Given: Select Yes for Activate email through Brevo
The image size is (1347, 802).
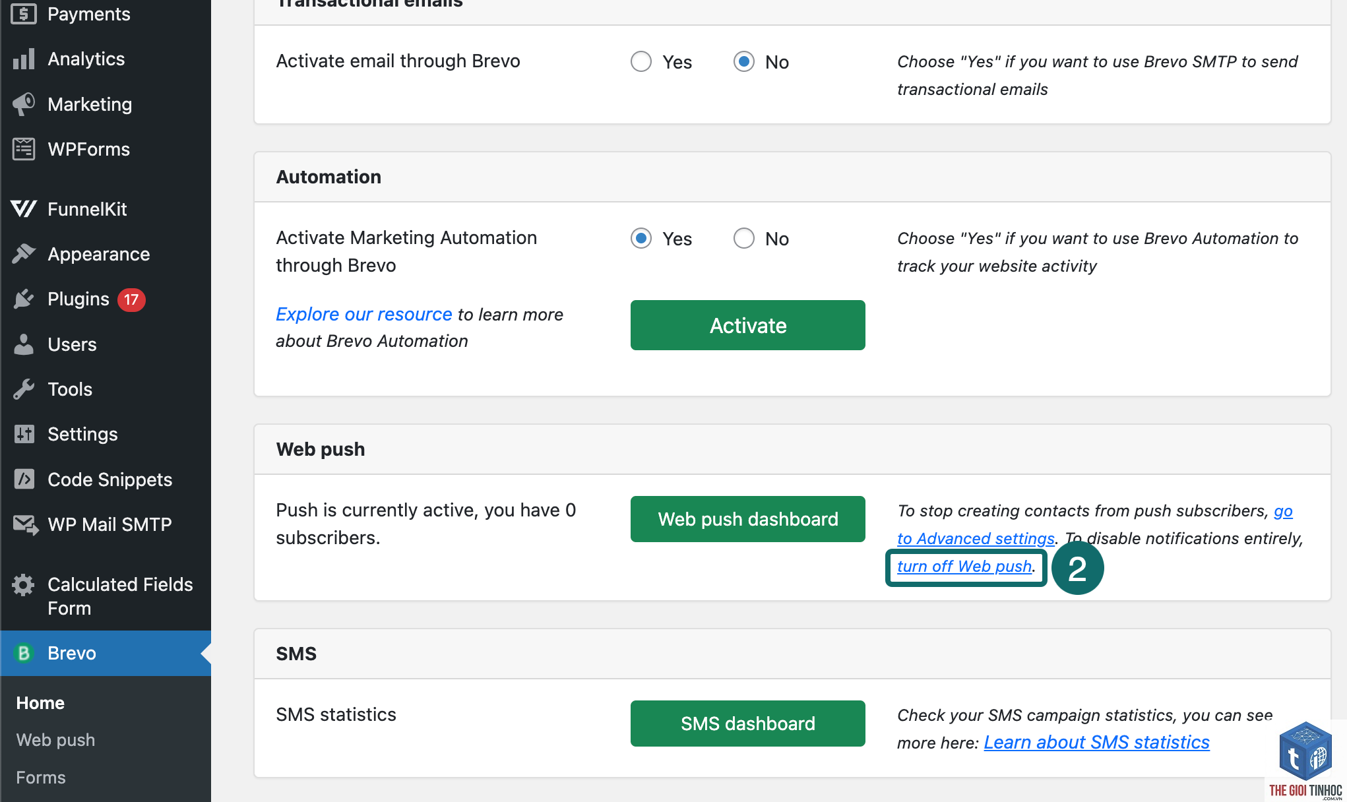Looking at the screenshot, I should pyautogui.click(x=641, y=61).
